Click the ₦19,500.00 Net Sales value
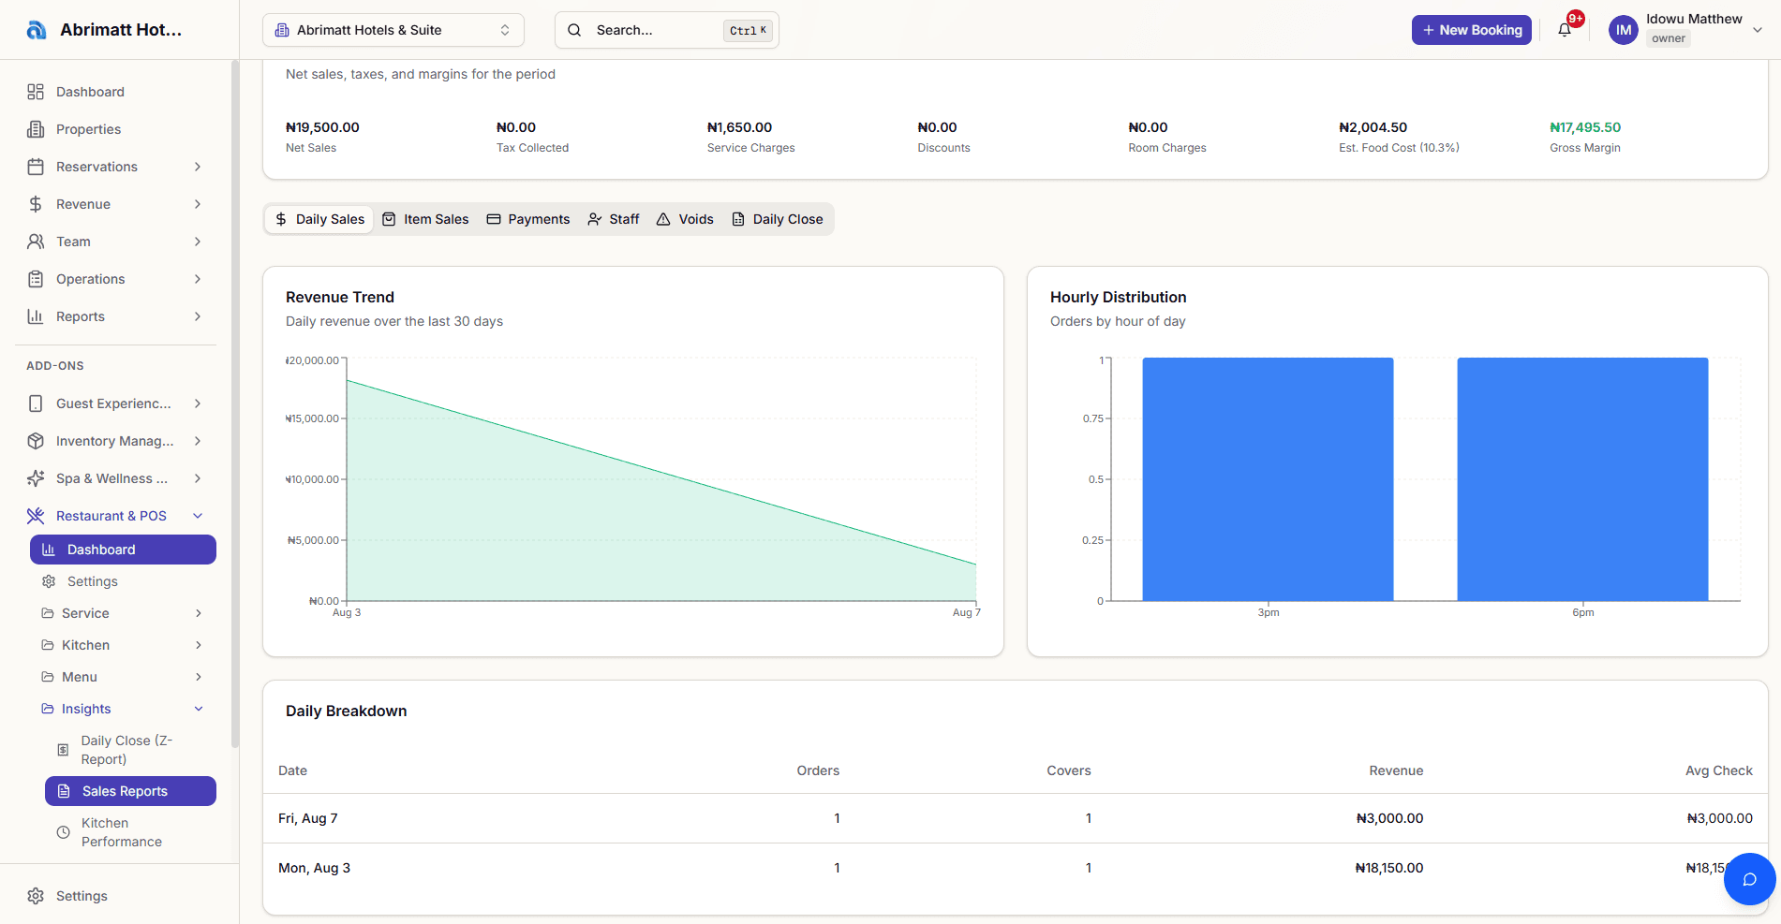Image resolution: width=1781 pixels, height=924 pixels. click(x=322, y=127)
